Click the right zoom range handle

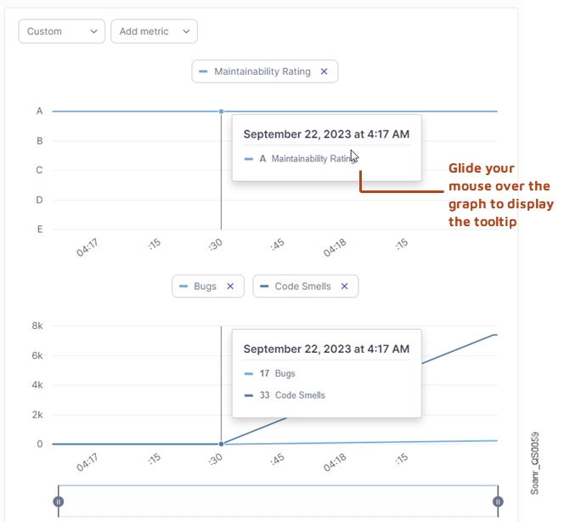[x=498, y=502]
